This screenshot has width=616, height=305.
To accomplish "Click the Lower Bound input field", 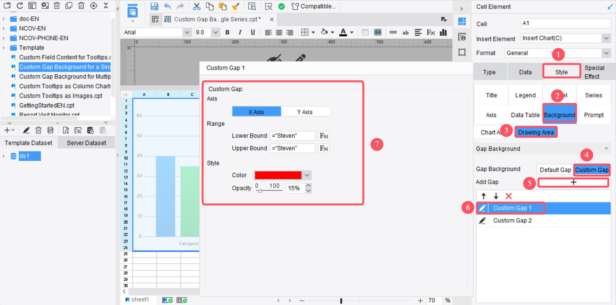I will 293,136.
